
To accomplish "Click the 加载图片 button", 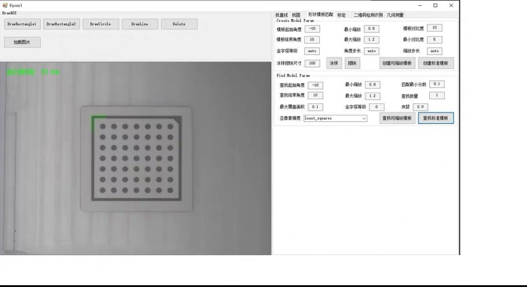I will point(22,42).
